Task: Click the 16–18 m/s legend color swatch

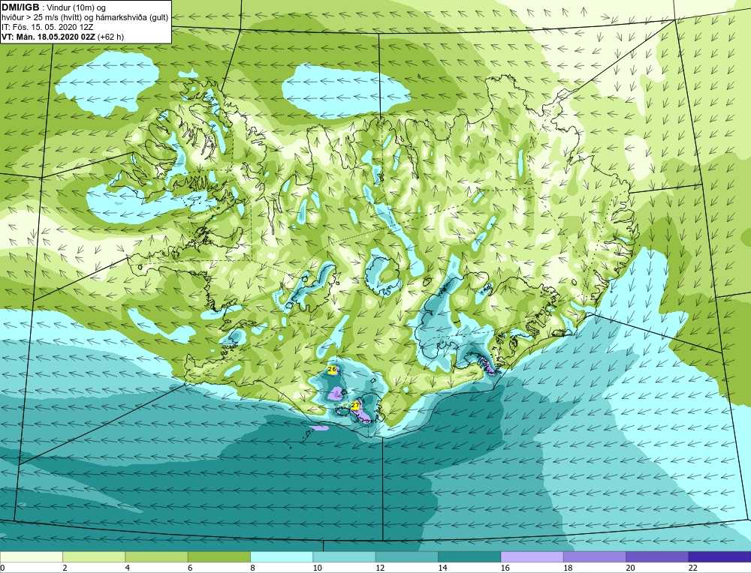Action: (x=532, y=556)
